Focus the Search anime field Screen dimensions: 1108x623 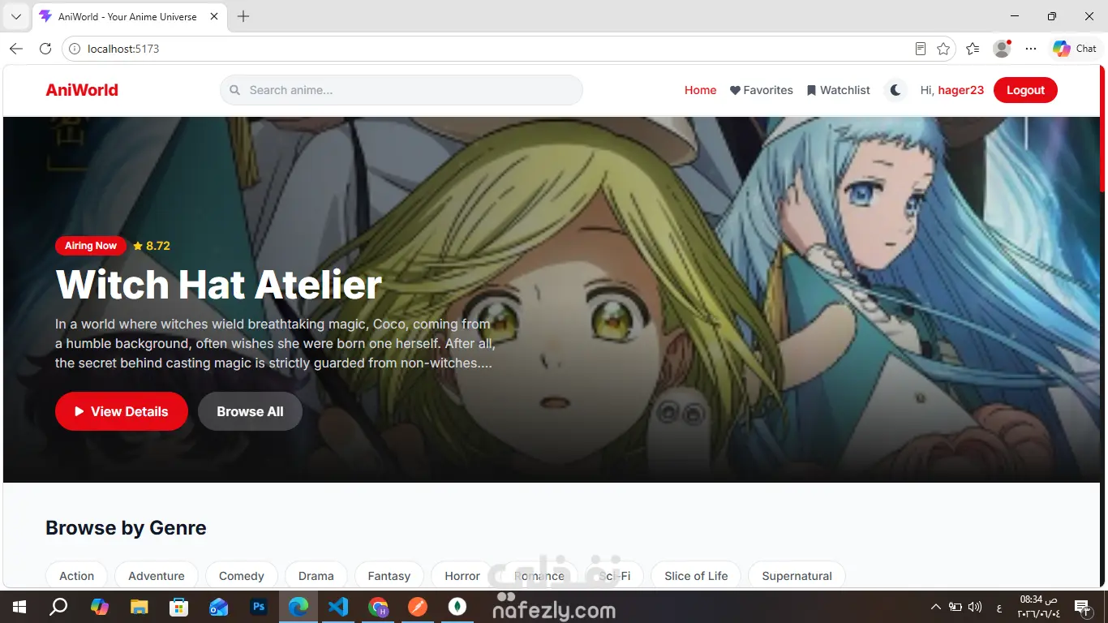[x=402, y=90]
